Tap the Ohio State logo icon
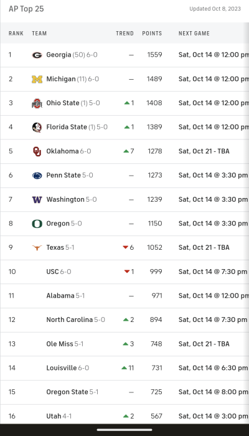The height and width of the screenshot is (436, 249). (37, 103)
